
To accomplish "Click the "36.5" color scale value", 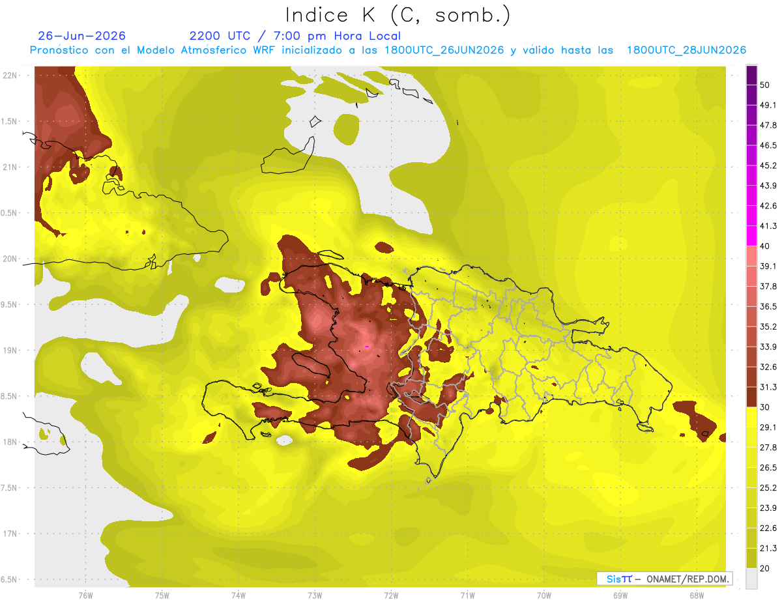I will (x=768, y=306).
